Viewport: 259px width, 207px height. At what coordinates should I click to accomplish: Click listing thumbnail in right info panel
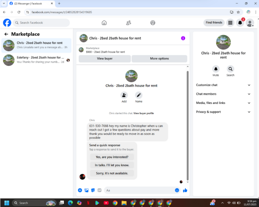pyautogui.click(x=223, y=42)
